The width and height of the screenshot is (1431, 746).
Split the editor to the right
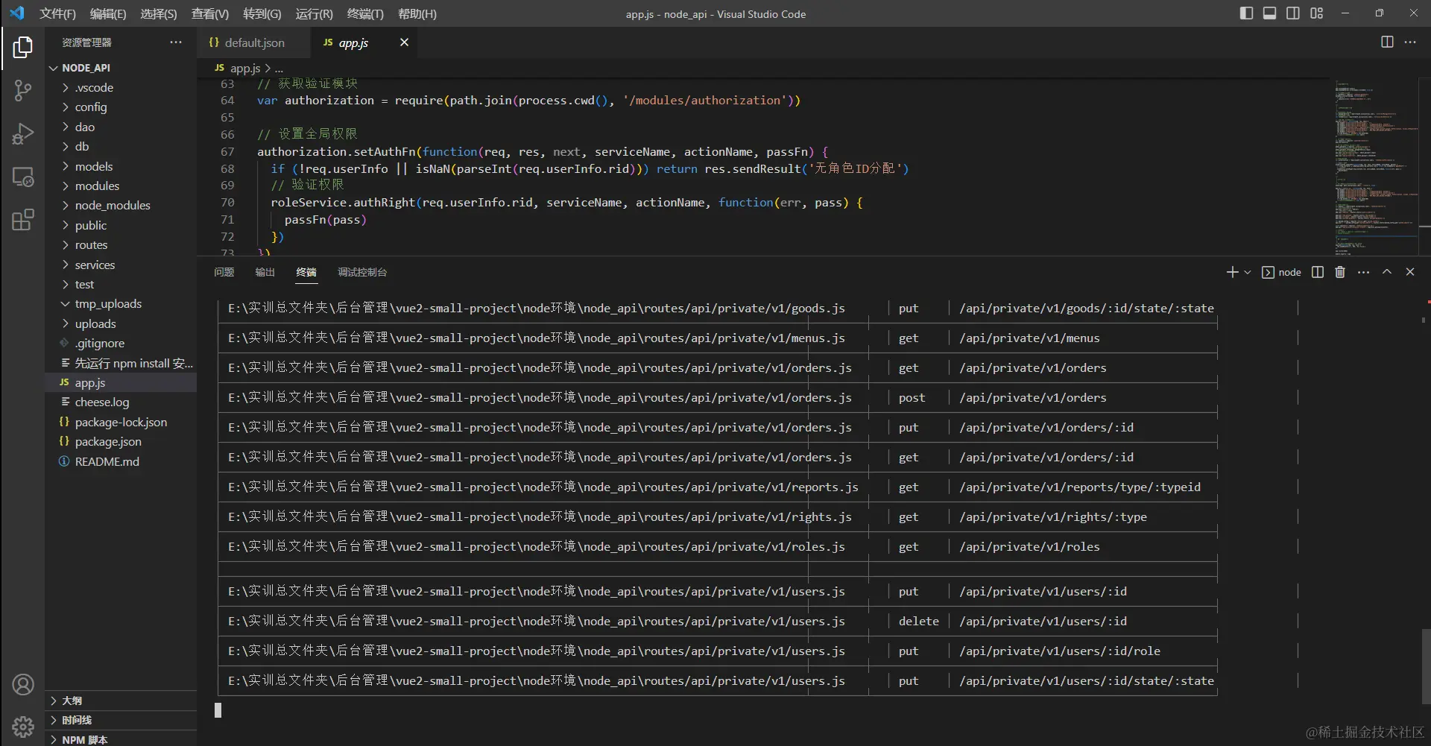[x=1387, y=42]
